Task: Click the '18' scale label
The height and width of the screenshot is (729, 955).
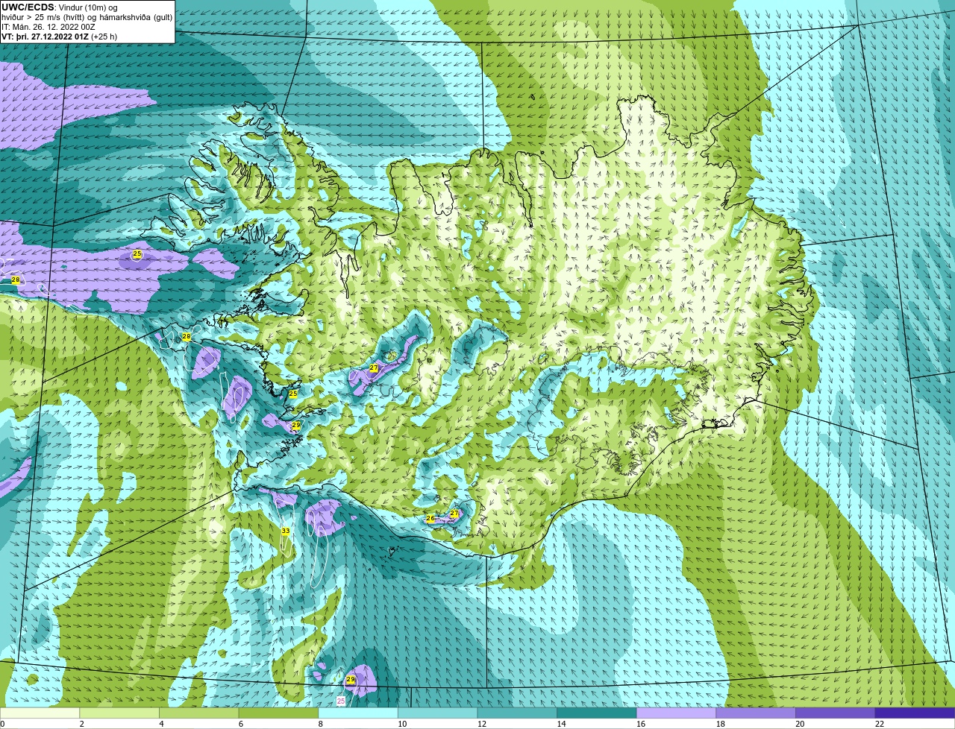Action: coord(721,724)
